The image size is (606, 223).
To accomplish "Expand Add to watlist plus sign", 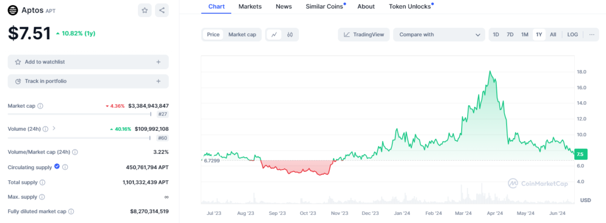I will [x=158, y=62].
